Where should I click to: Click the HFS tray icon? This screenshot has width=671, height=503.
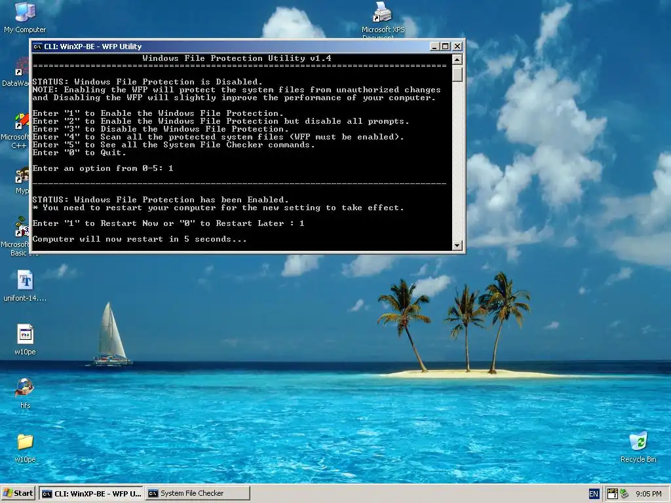click(612, 494)
